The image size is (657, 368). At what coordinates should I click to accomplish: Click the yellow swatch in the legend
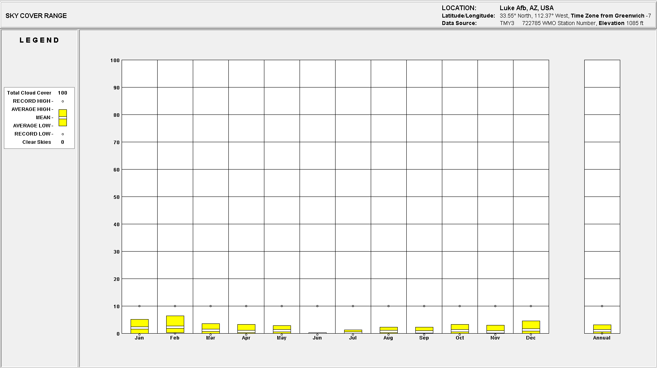pos(63,118)
